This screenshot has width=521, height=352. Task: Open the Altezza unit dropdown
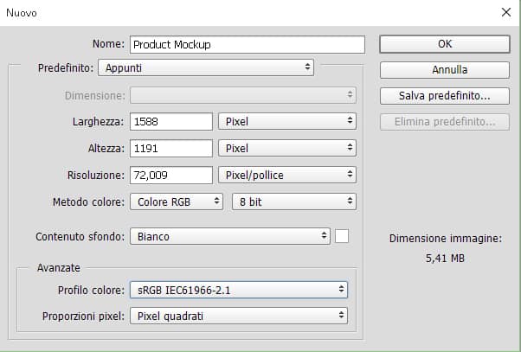coord(286,149)
